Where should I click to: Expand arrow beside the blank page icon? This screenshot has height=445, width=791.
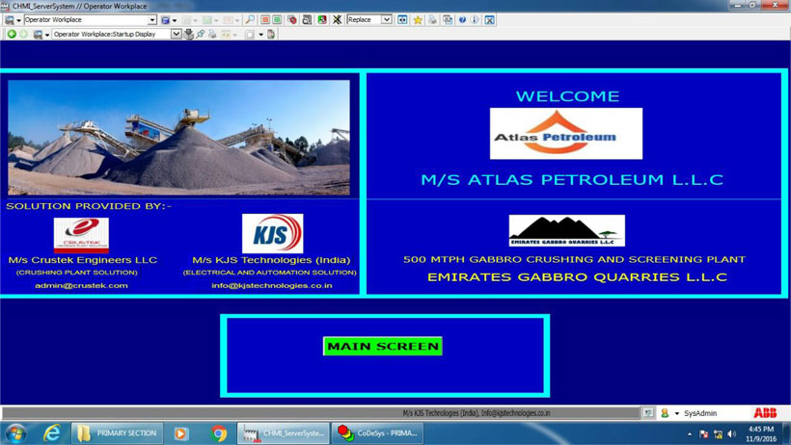[x=260, y=35]
